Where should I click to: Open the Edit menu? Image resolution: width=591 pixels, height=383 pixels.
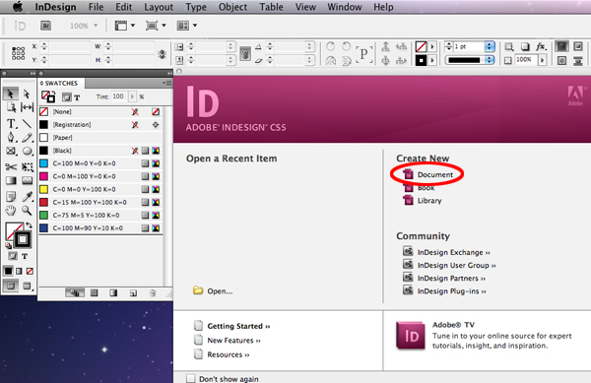(x=124, y=7)
